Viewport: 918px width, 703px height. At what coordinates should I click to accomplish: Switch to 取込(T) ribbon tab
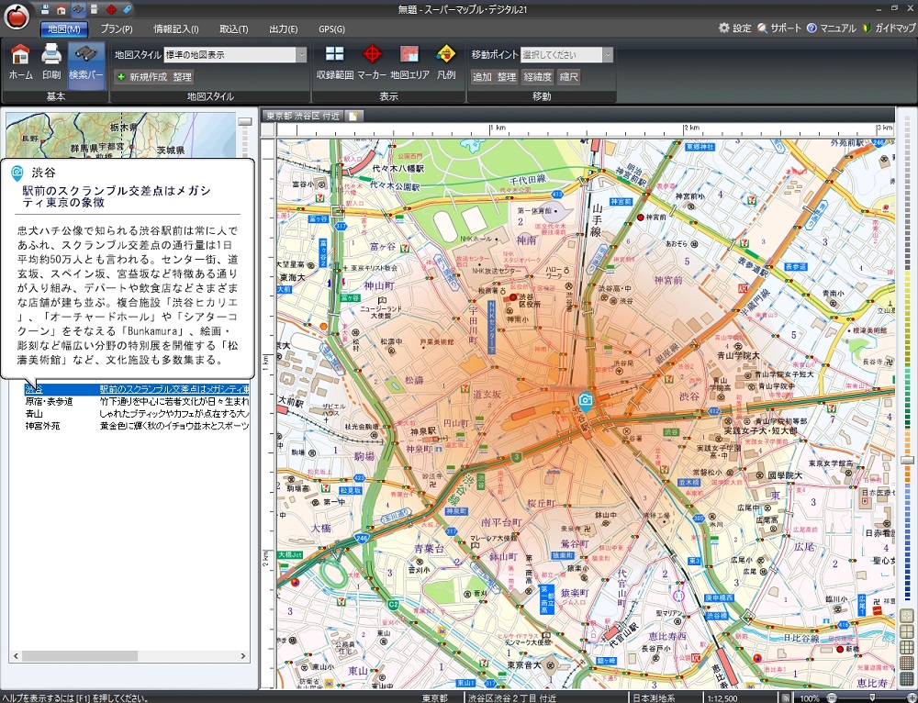click(x=233, y=28)
